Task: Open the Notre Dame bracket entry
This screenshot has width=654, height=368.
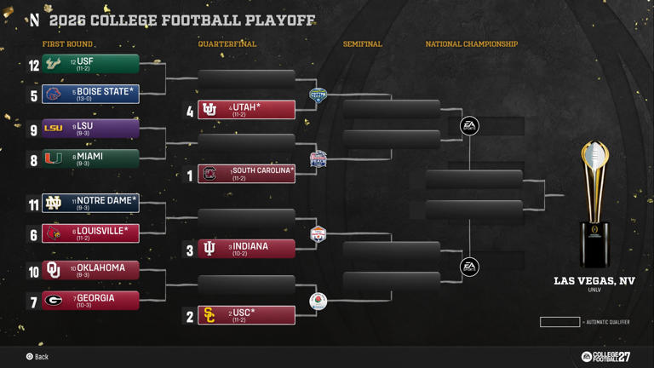Action: (x=90, y=203)
